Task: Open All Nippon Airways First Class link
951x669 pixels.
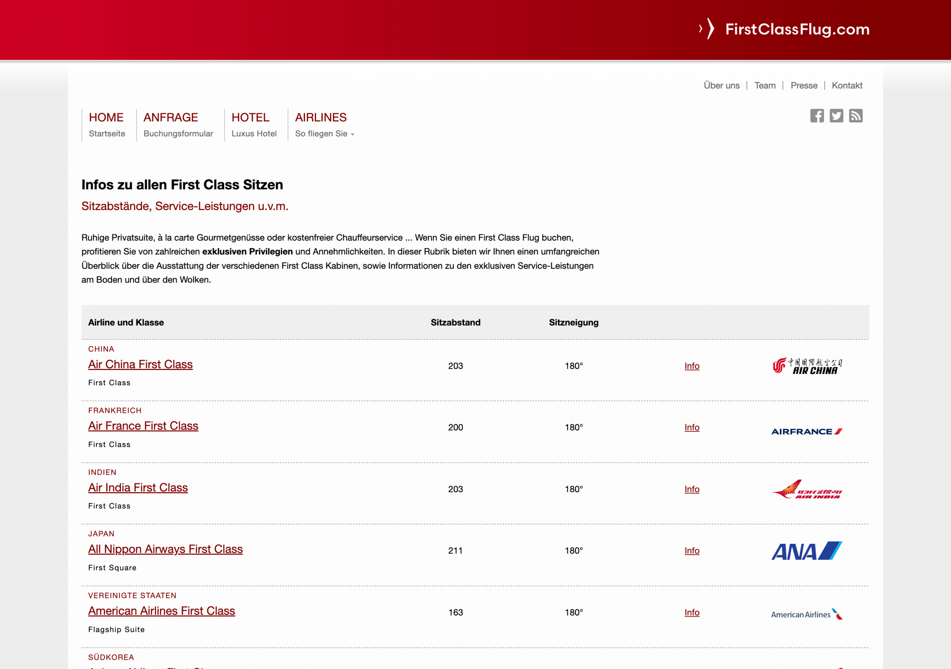Action: [165, 549]
